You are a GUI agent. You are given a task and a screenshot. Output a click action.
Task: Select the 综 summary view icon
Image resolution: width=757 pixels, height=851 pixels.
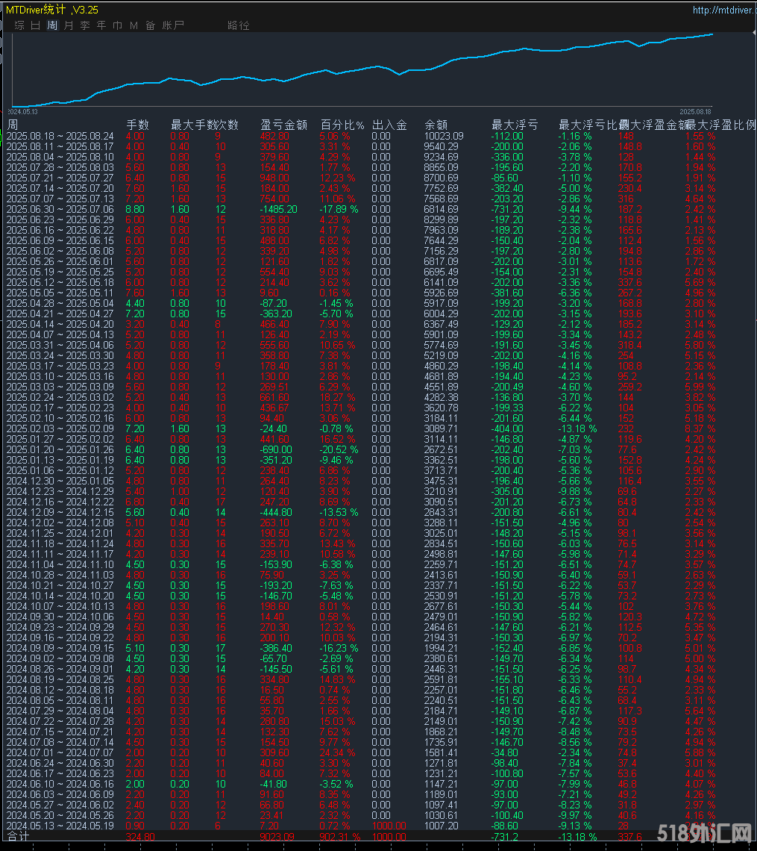(19, 25)
